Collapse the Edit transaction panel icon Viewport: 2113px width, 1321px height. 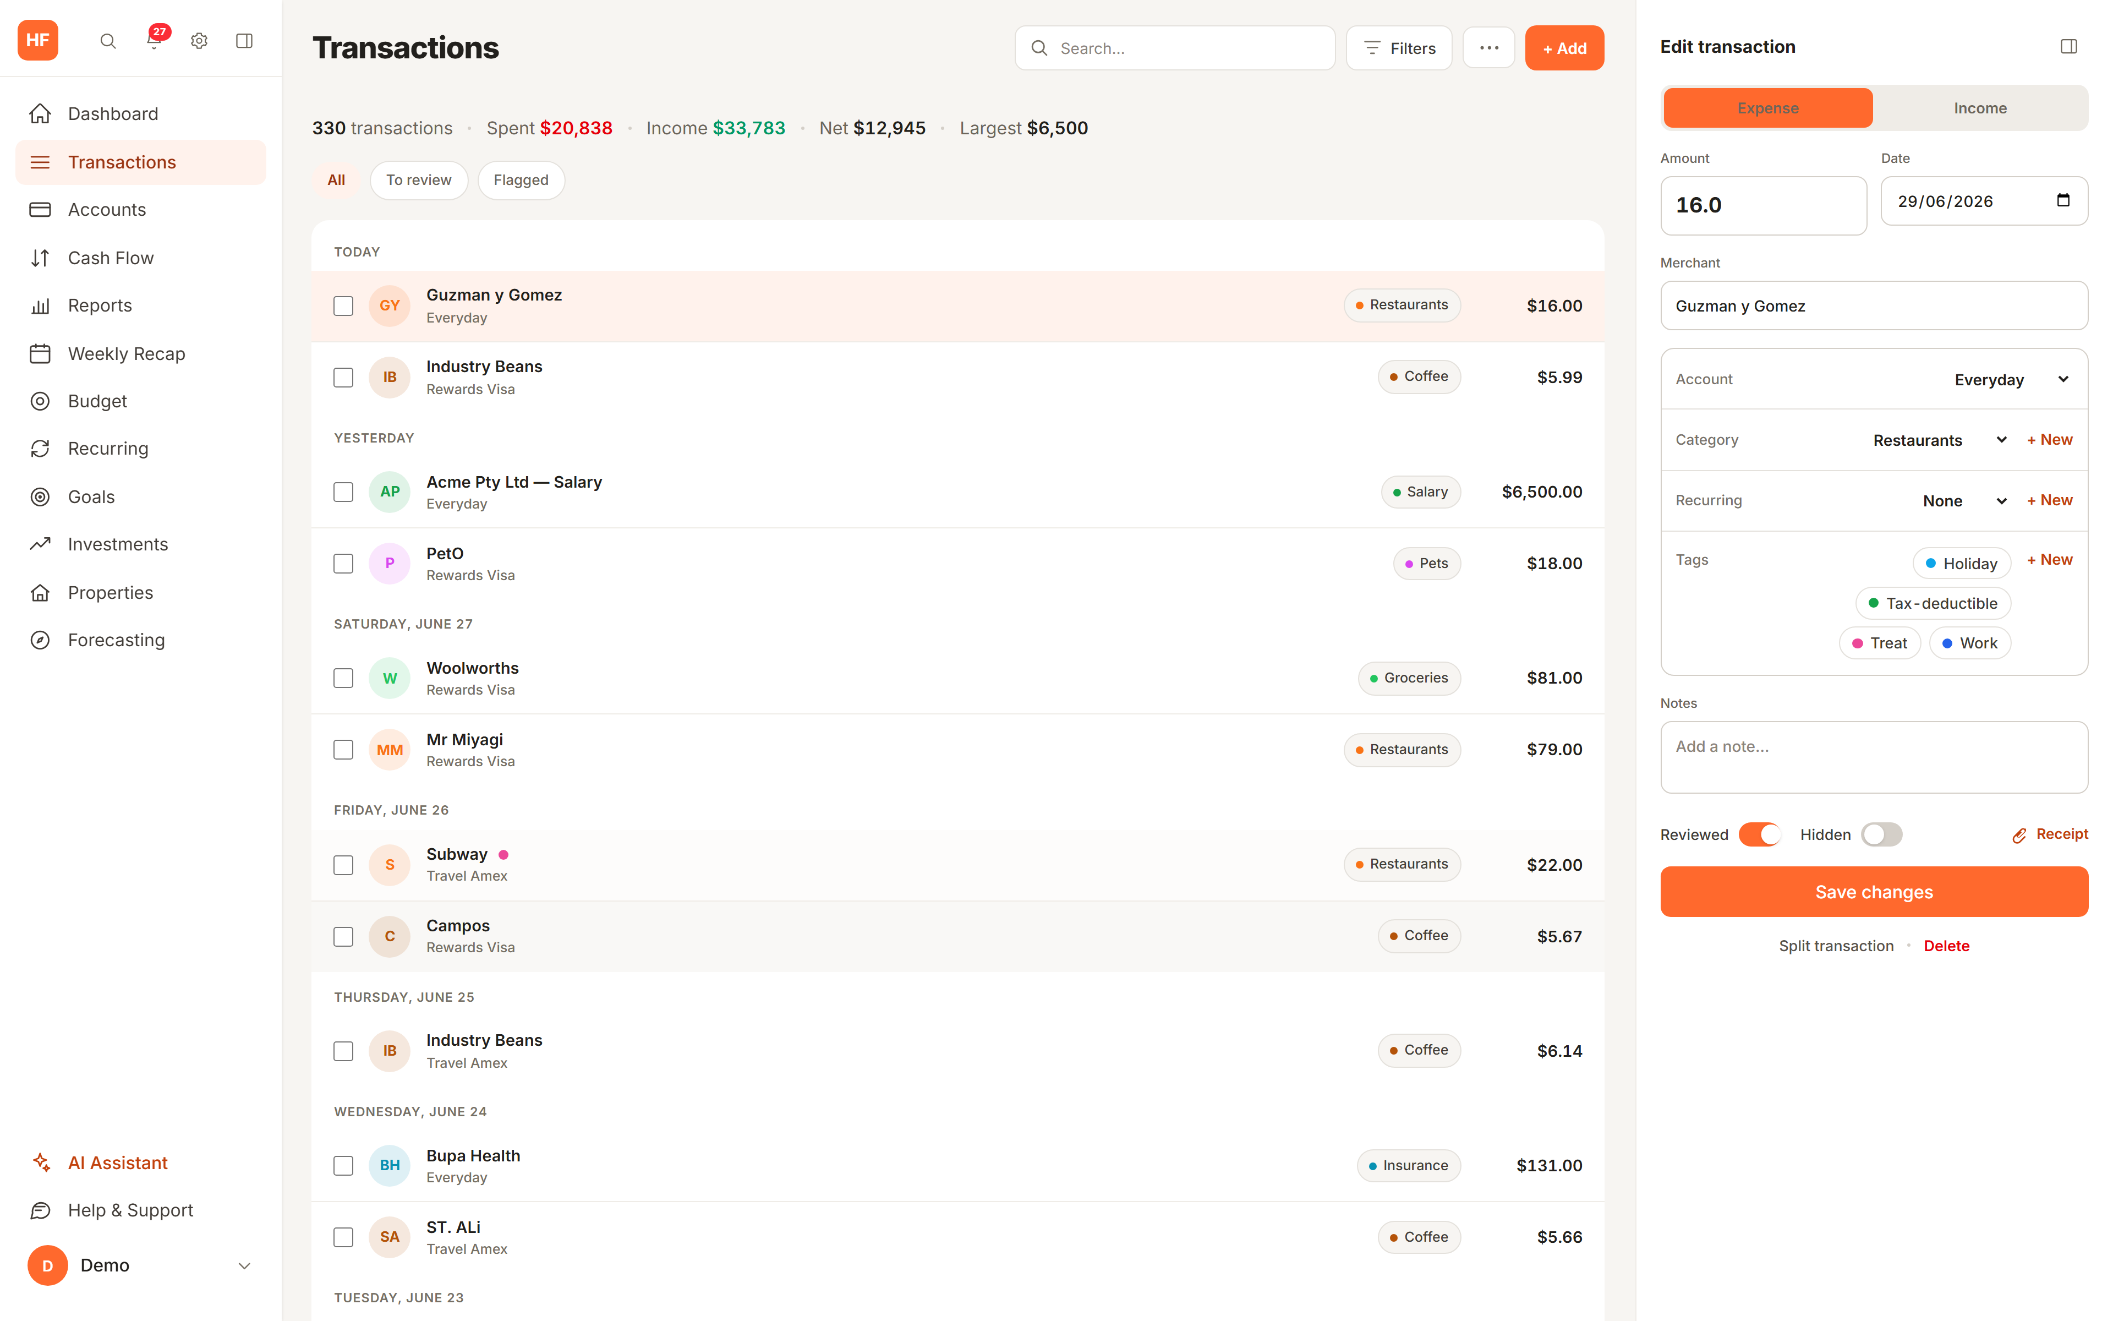coord(2068,46)
